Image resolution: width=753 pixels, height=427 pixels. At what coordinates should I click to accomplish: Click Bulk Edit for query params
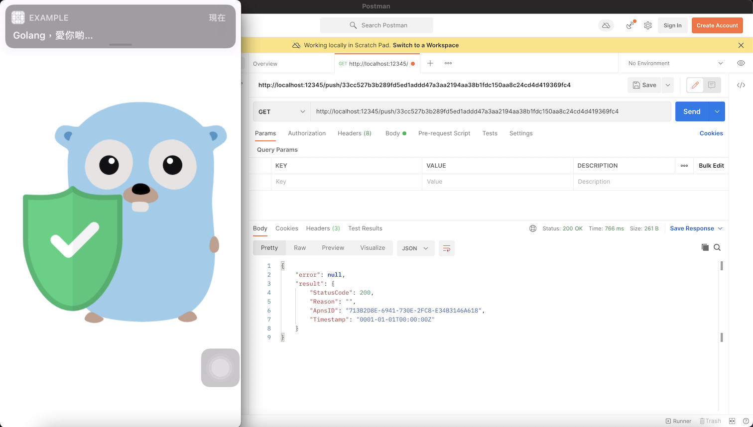(x=711, y=166)
